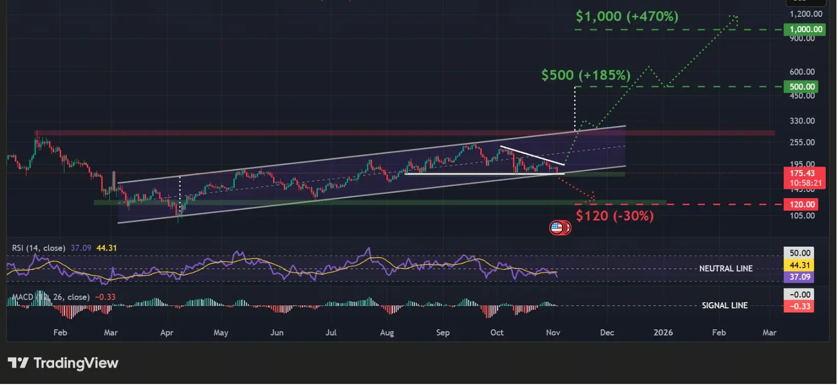
Task: Click the Jun label on the time axis
Action: click(x=277, y=333)
